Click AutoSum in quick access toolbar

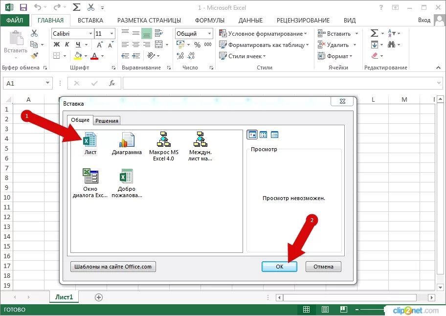click(76, 7)
